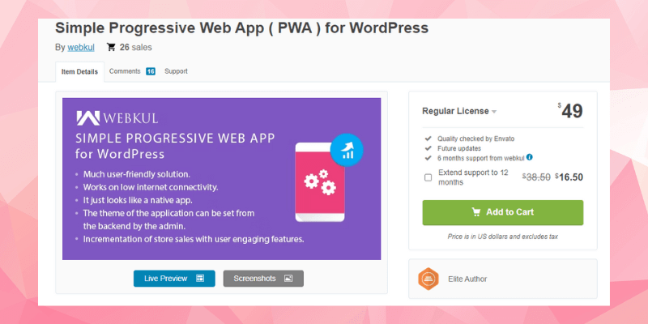Open the webkul author link
The image size is (648, 324).
tap(81, 48)
